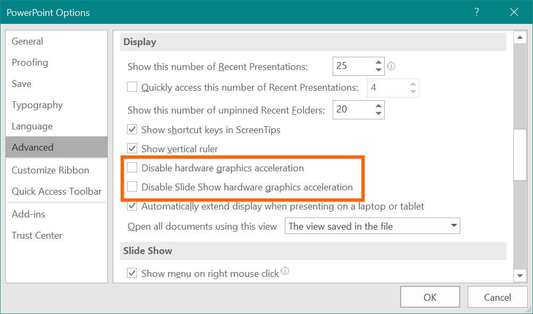Enable Disable hardware graphics acceleration

pos(131,167)
